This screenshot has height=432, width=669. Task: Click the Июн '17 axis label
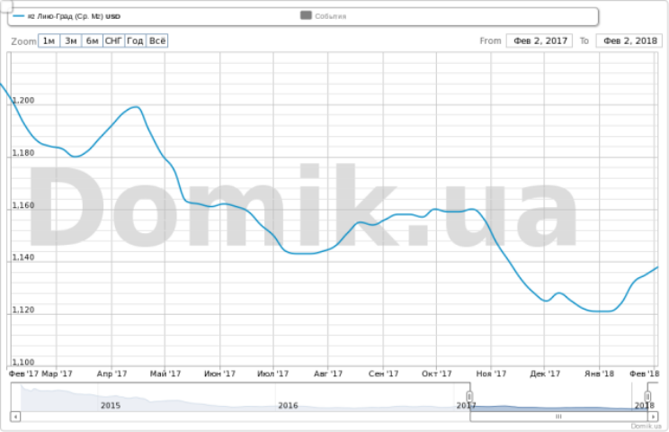(x=219, y=373)
